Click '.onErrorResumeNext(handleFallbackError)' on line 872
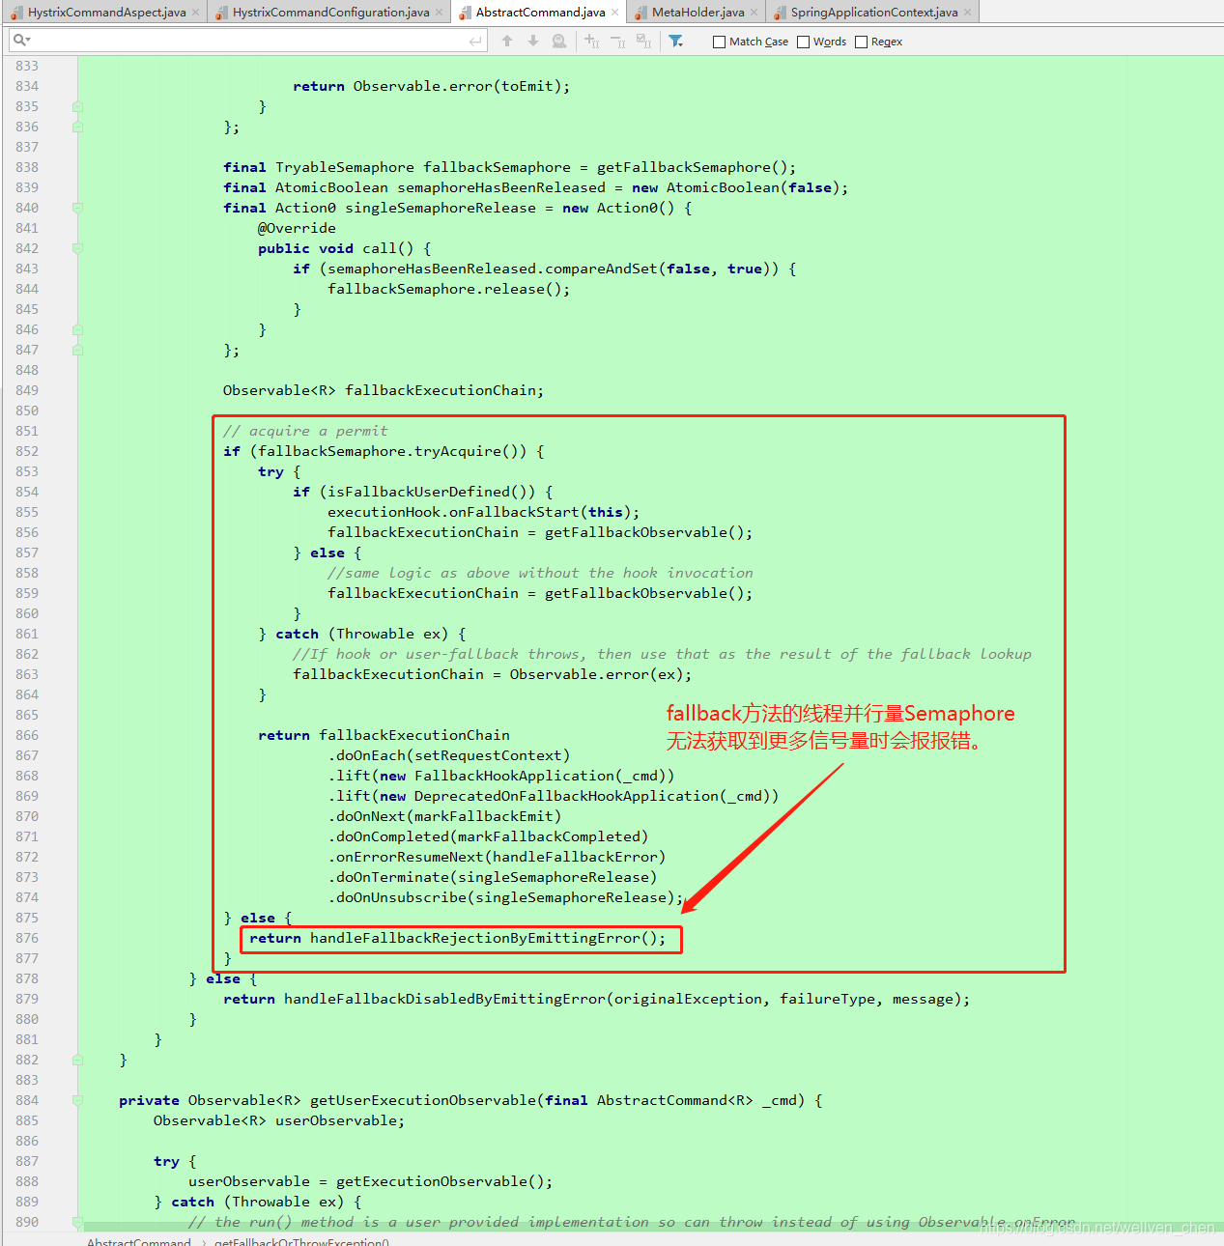 coord(497,857)
